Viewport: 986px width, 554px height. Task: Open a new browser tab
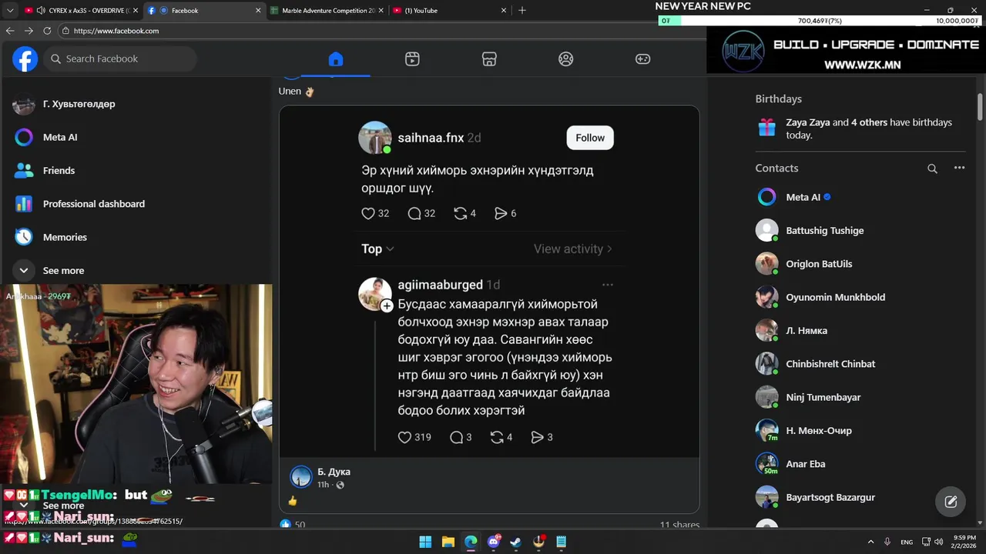(x=522, y=10)
